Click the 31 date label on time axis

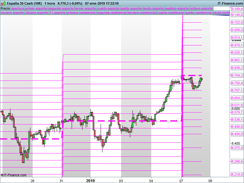(62, 181)
